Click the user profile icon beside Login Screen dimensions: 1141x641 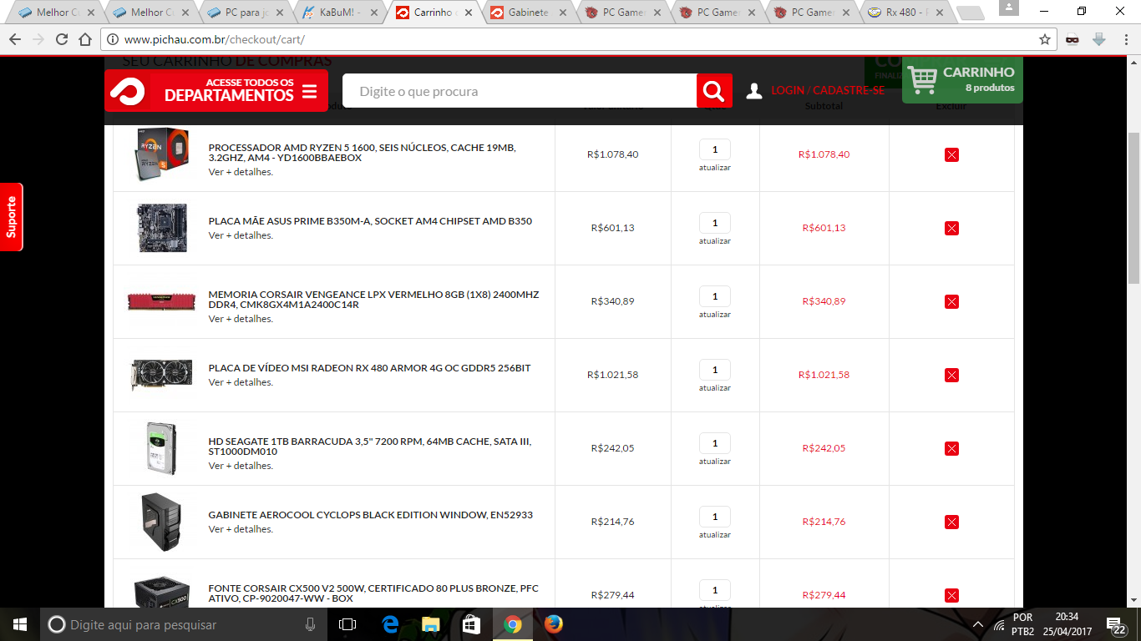[754, 91]
